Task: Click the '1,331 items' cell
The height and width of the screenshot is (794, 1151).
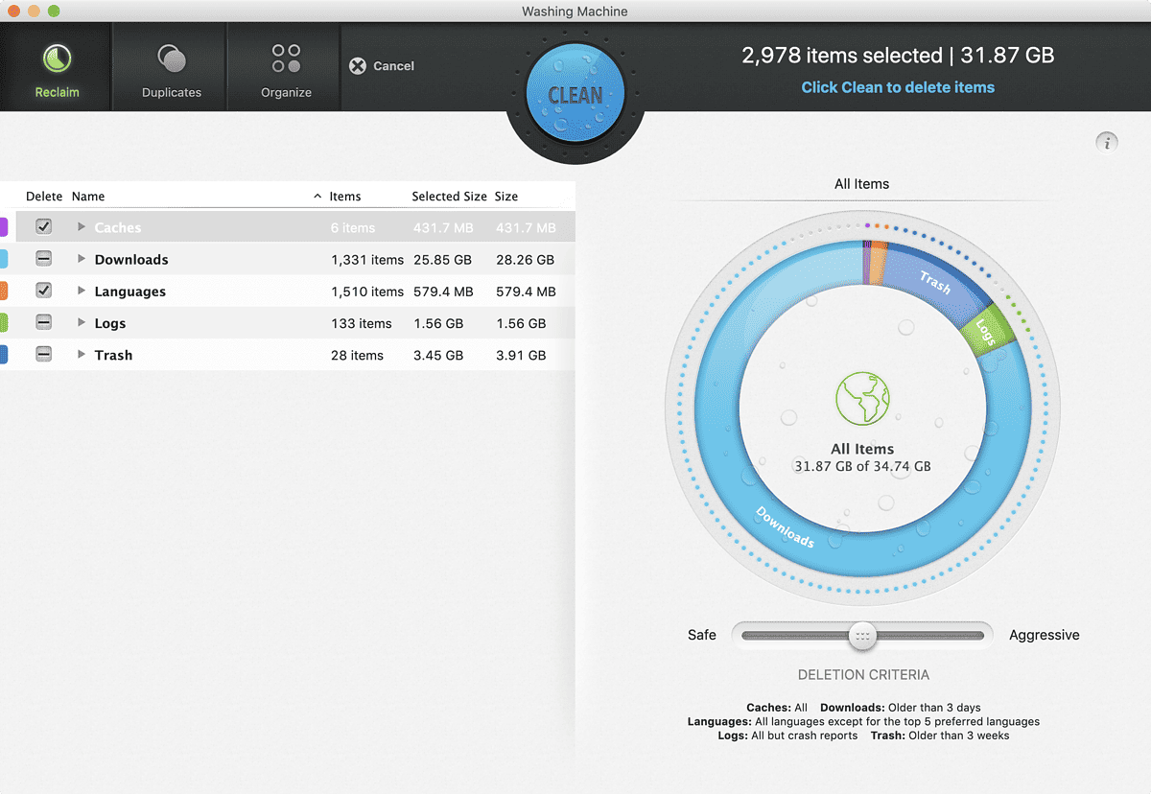Action: coord(367,259)
